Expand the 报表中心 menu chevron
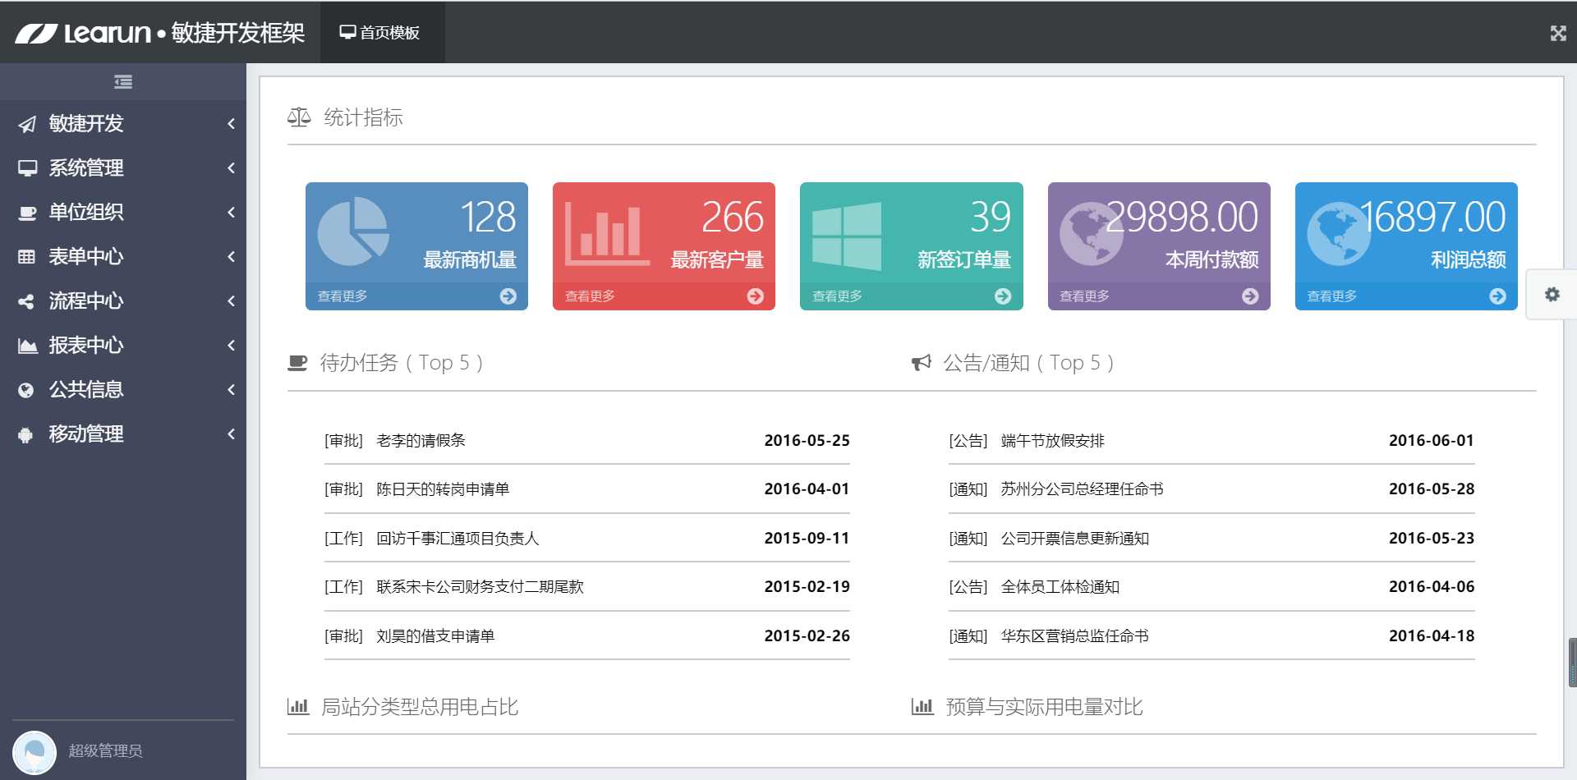 pyautogui.click(x=232, y=345)
